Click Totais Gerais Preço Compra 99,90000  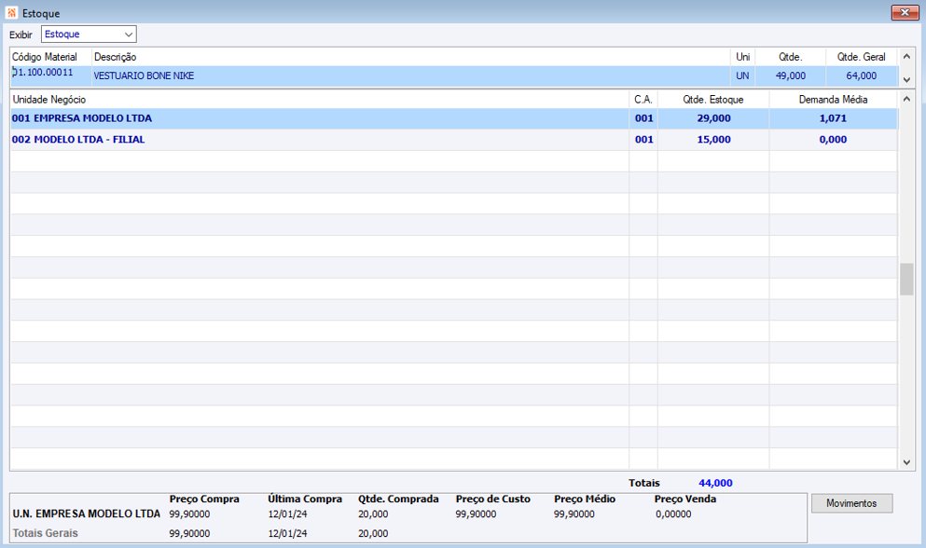click(x=189, y=533)
